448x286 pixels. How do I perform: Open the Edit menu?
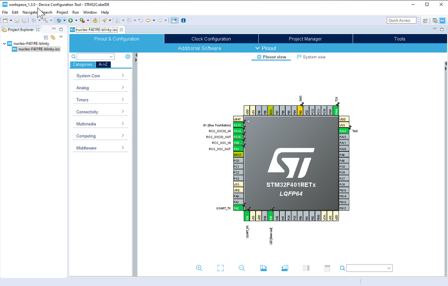click(15, 12)
